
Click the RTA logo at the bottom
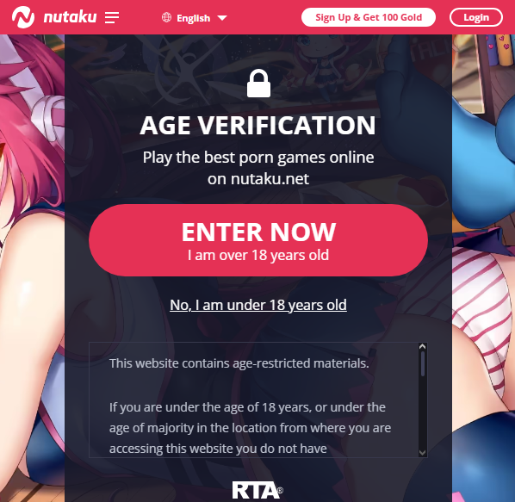[x=257, y=491]
